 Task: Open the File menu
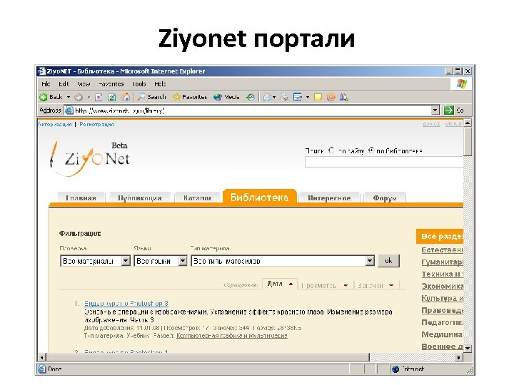pos(46,84)
